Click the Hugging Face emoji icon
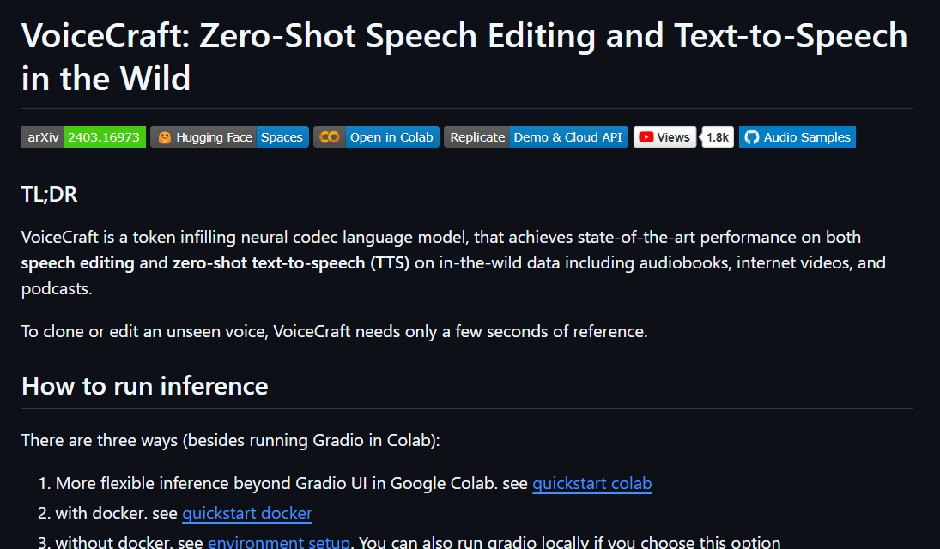 [x=164, y=137]
